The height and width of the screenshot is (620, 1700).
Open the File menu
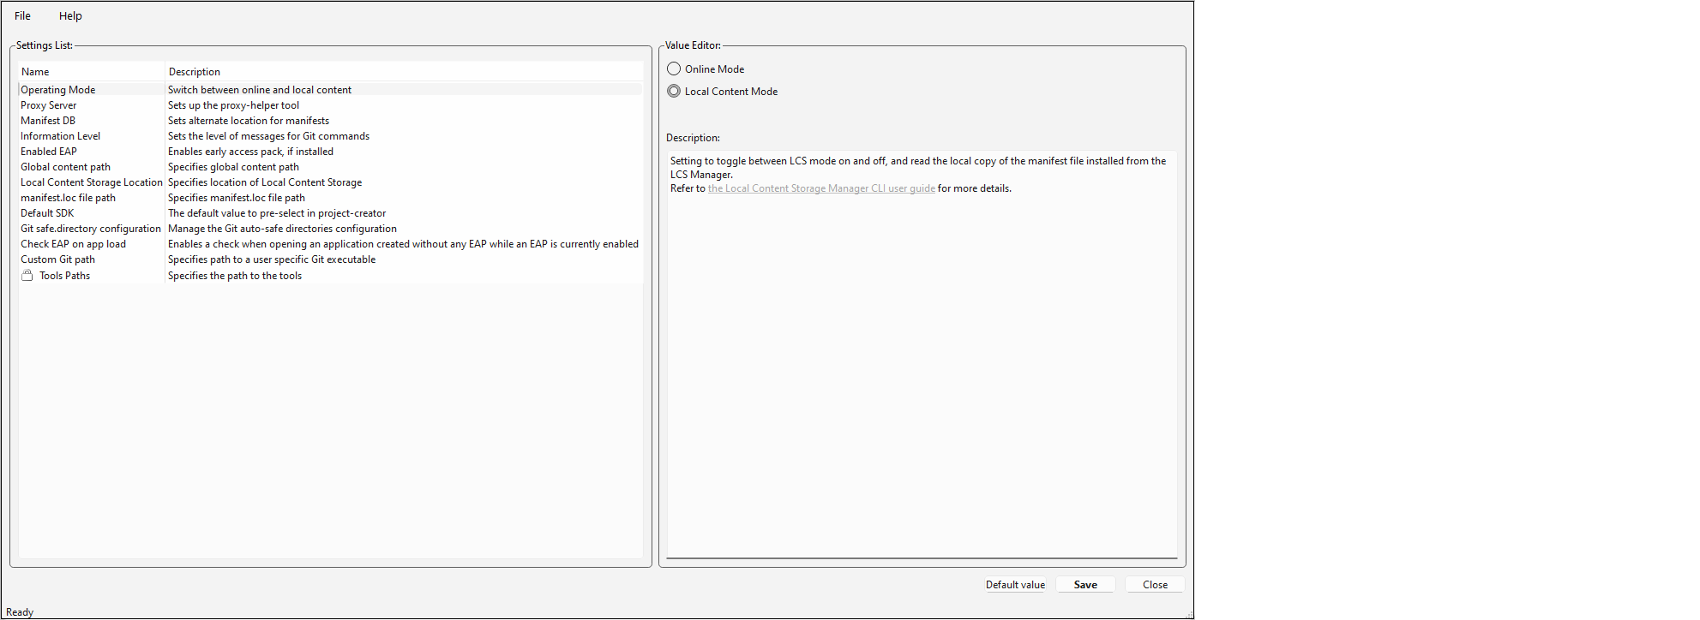22,15
